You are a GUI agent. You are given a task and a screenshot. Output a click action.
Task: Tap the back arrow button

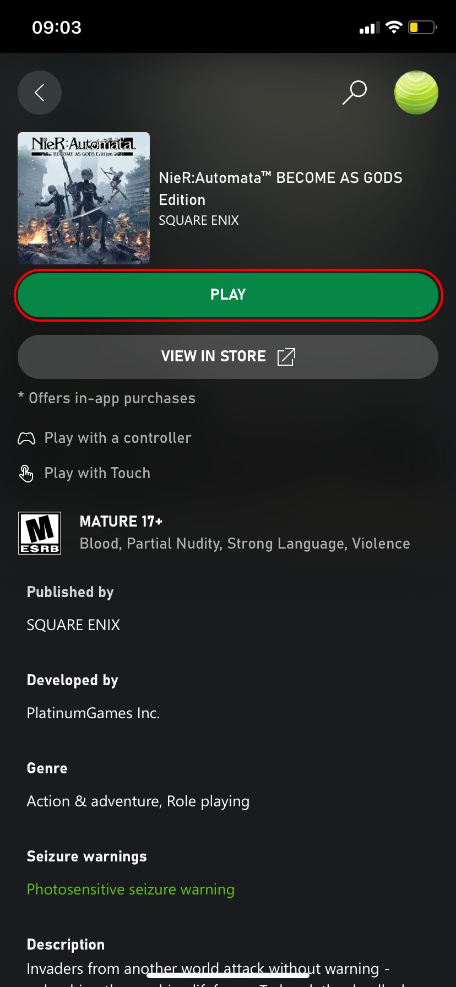(40, 93)
